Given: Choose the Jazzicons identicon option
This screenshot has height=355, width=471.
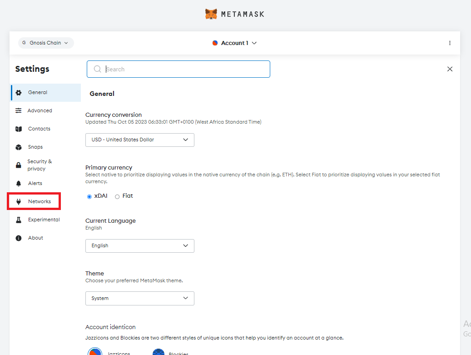Looking at the screenshot, I should pos(94,351).
